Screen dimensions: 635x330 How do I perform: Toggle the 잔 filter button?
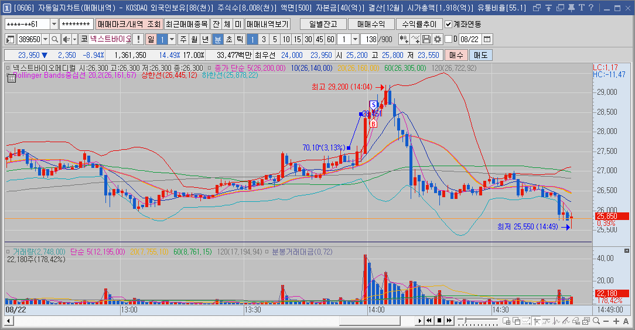[x=216, y=24]
